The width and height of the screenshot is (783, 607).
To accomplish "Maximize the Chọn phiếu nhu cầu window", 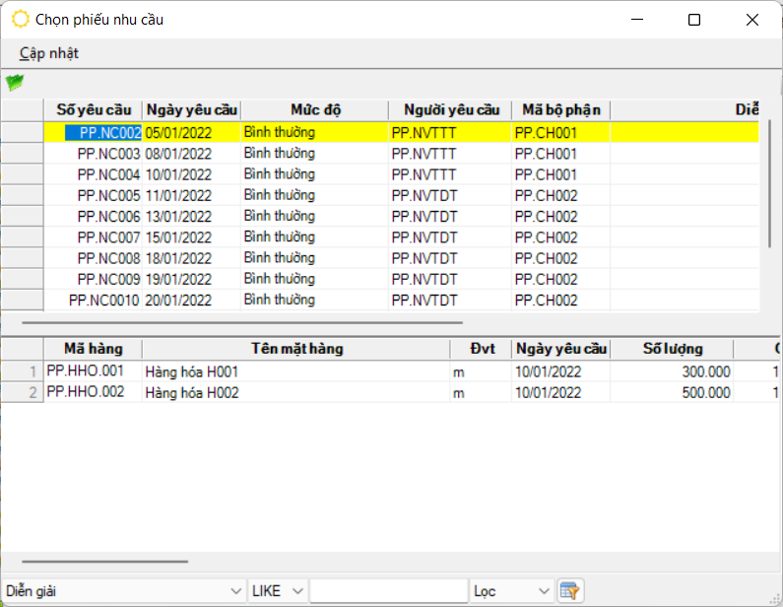I will coord(694,20).
